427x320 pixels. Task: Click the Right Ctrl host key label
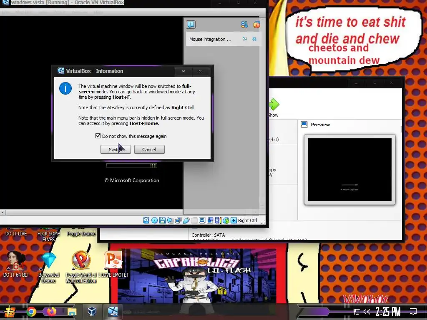tap(248, 220)
